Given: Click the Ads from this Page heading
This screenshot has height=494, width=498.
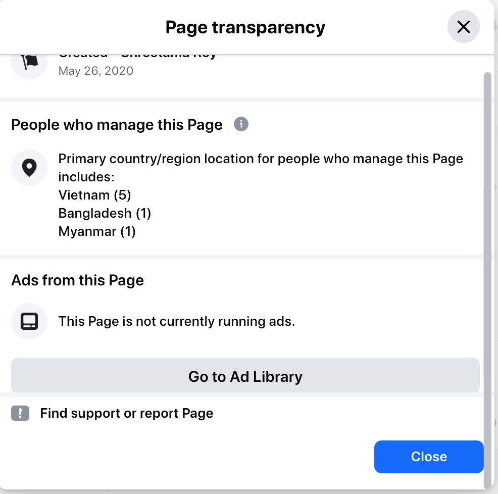Looking at the screenshot, I should pyautogui.click(x=77, y=280).
